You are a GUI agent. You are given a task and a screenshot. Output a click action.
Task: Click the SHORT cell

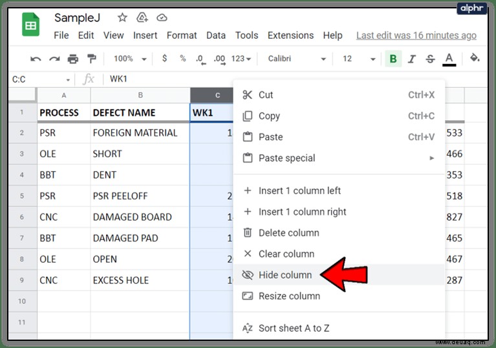(x=140, y=154)
